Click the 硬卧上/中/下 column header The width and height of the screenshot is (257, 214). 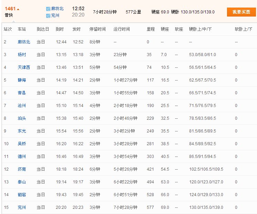tap(200, 29)
